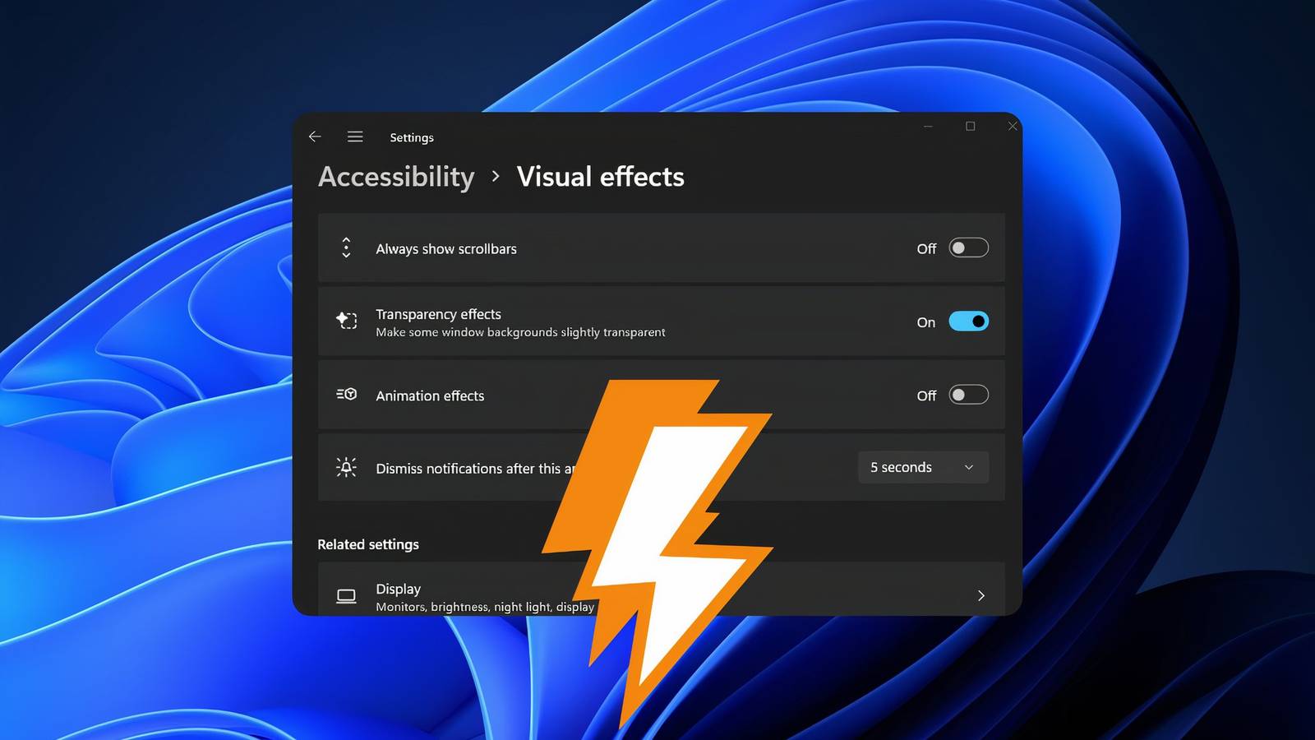1315x740 pixels.
Task: Click the chevron on the 5 seconds selector
Action: coord(967,467)
